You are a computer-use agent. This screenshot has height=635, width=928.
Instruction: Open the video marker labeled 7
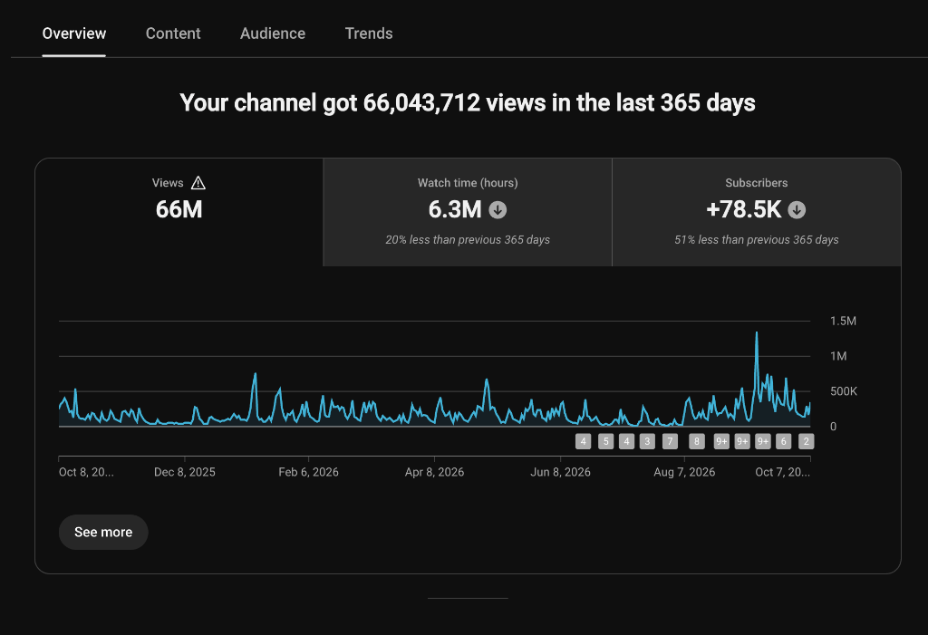[670, 441]
